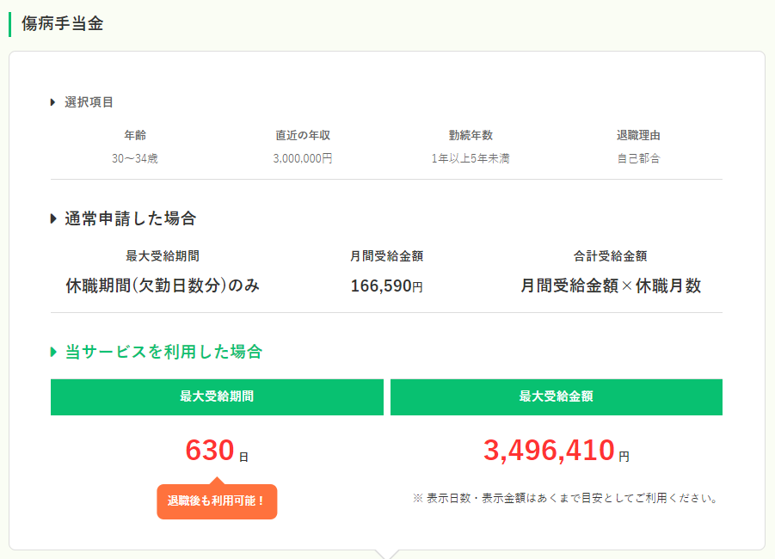
Task: Click the triangle marker beside 選択項目
Action: pos(52,102)
